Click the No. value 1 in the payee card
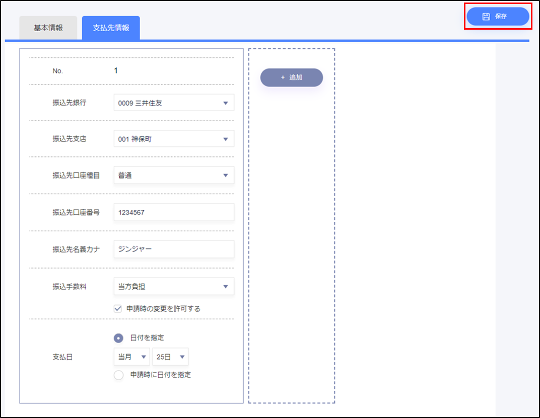Viewport: 540px width, 418px height. point(116,71)
